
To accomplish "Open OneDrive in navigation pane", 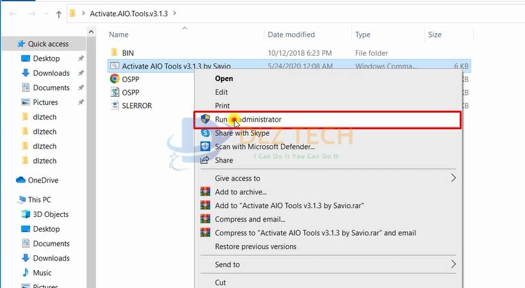I will 43,180.
